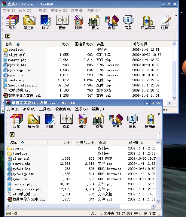186x217 pixels.
Task: Sort by 压缩后大小 column in V4.0 window
Action: click(x=84, y=143)
